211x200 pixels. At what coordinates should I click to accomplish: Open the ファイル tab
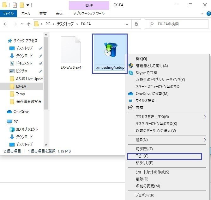click(x=8, y=14)
